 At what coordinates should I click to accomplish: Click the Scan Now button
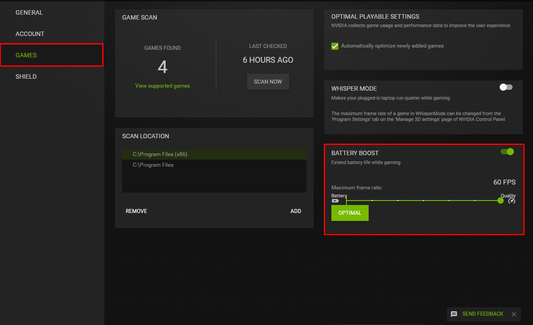[268, 82]
